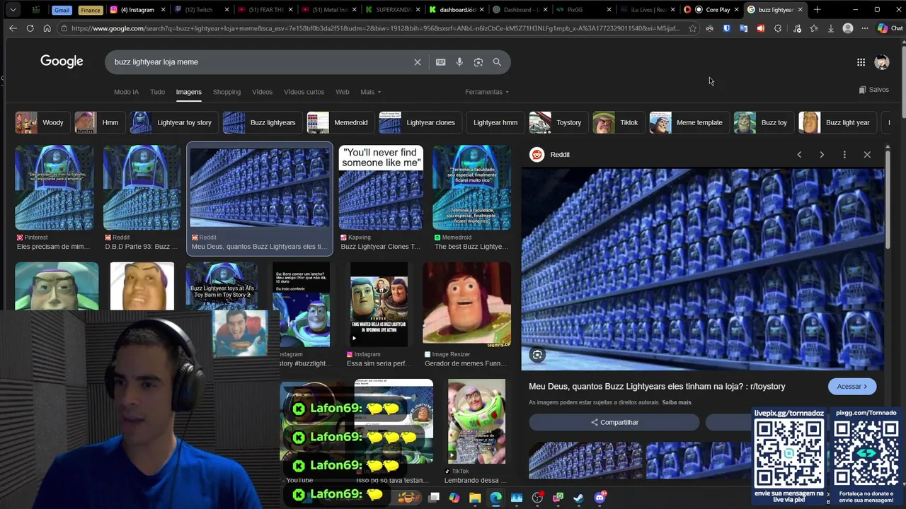Select the Tudo search tab

157,92
